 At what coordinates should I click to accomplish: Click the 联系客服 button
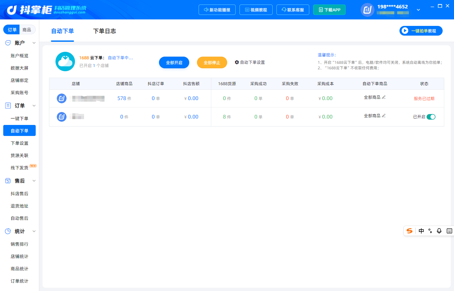[x=293, y=10]
